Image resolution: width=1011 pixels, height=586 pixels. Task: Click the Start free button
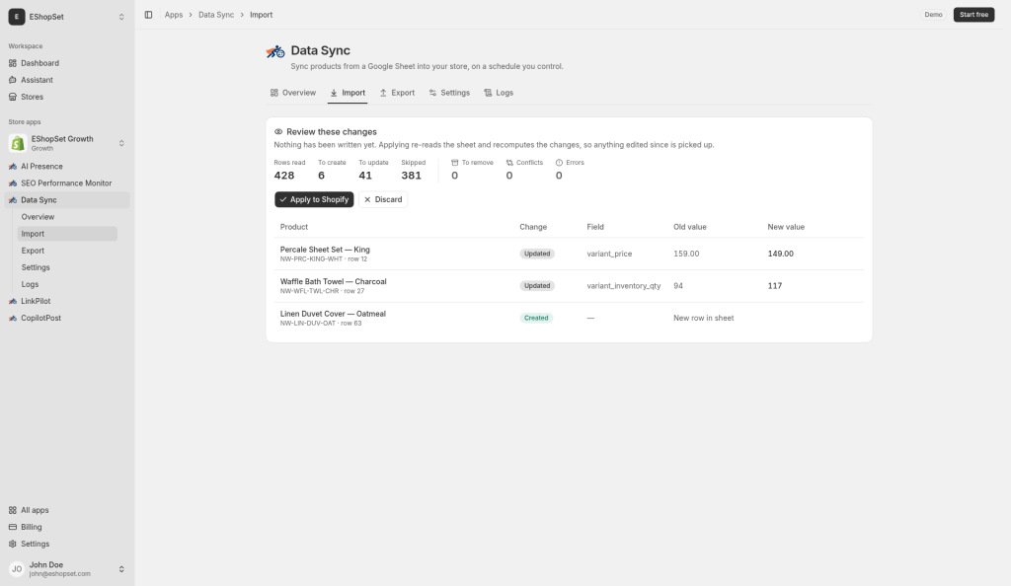(x=973, y=15)
